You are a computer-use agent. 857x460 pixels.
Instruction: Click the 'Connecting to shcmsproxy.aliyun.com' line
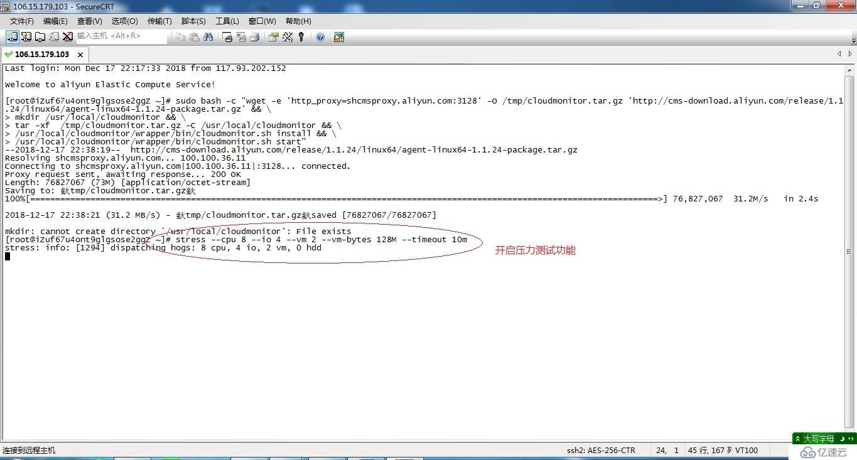pos(178,166)
